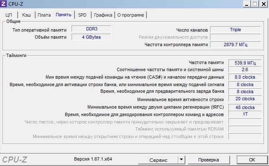Viewport: 269px width, 166px height.
Task: Open the ЦП tab
Action: pyautogui.click(x=9, y=15)
